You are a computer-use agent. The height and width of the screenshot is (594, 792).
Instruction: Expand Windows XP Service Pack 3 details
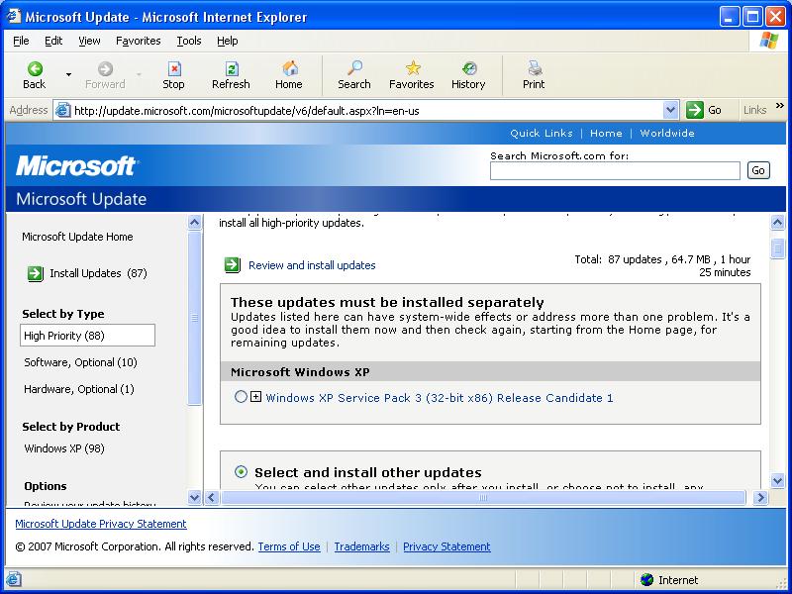pos(255,397)
